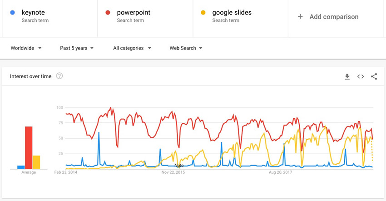
Task: Expand the Web Search type dropdown
Action: (186, 48)
